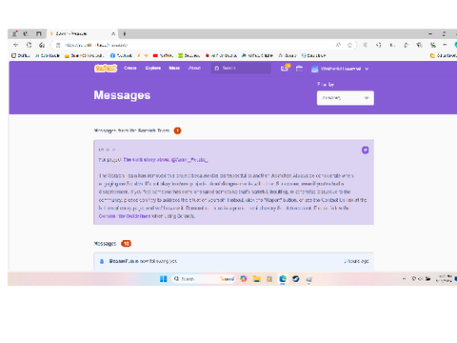Open the Create menu item
This screenshot has height=343, width=457.
coord(130,68)
